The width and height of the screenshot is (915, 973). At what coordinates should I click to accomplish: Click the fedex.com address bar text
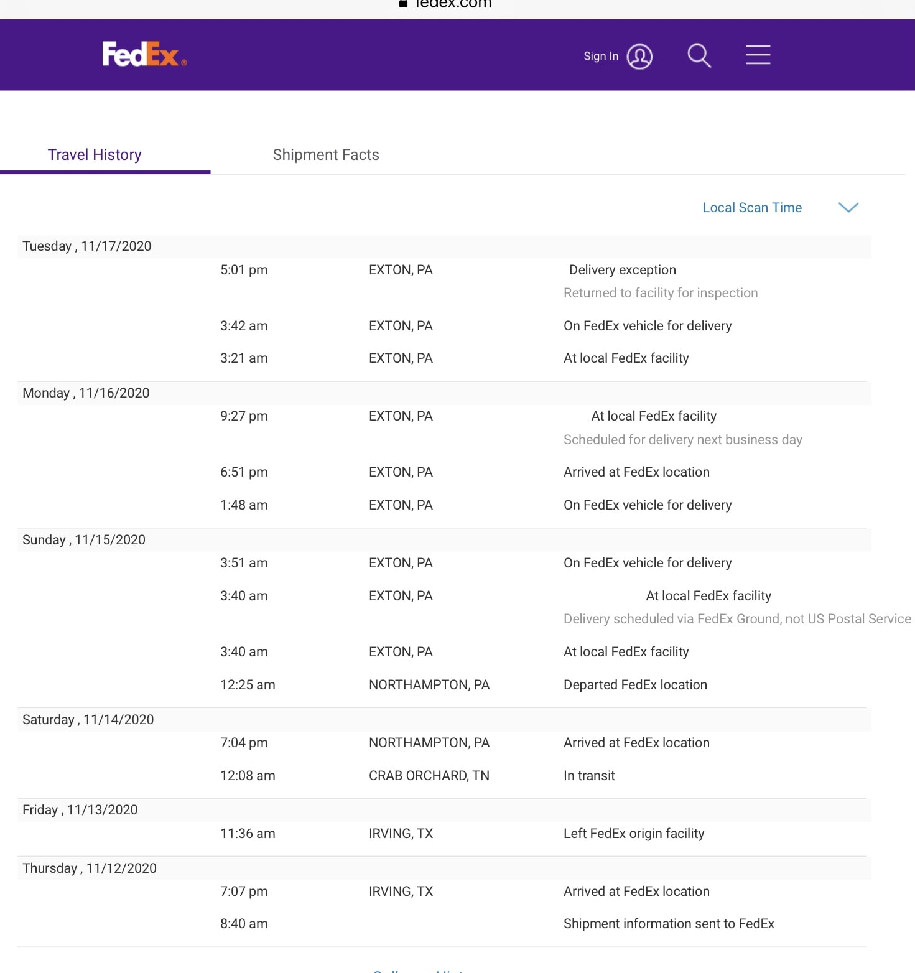click(x=453, y=4)
